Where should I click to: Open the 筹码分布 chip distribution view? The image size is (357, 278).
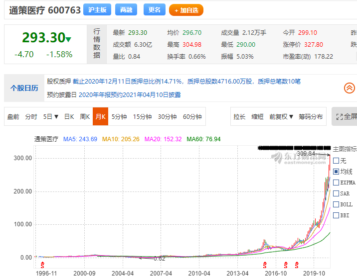pyautogui.click(x=311, y=117)
